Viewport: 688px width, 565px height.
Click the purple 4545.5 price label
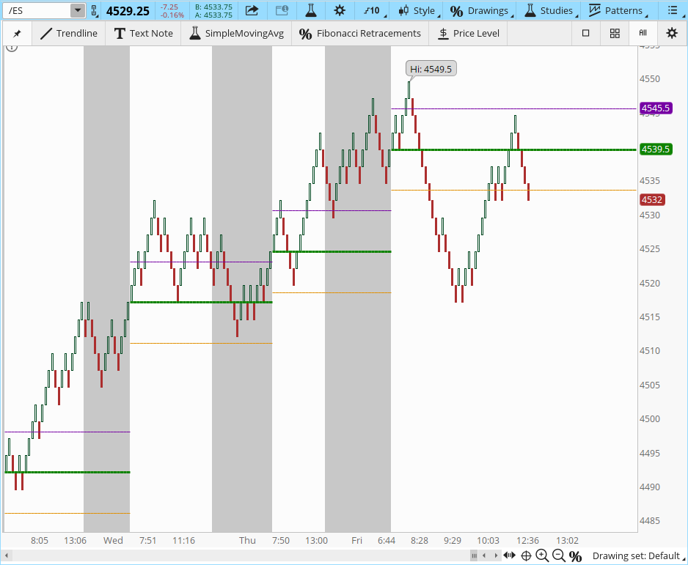coord(656,108)
